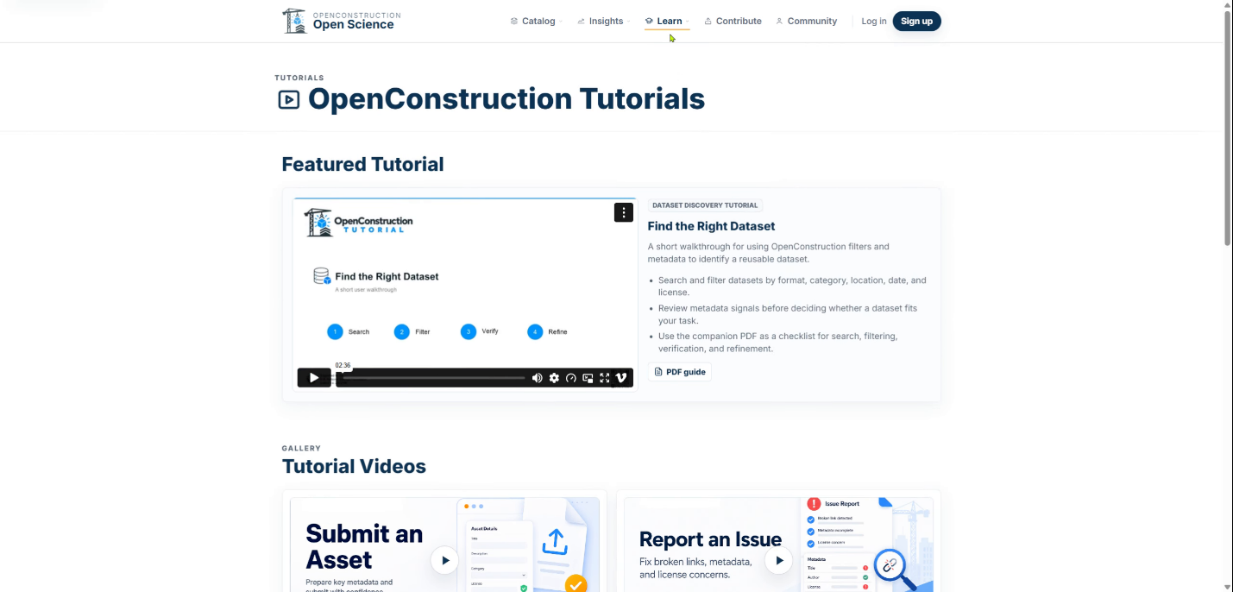Click the Tutorial Videos heading
Image resolution: width=1233 pixels, height=592 pixels.
pyautogui.click(x=354, y=466)
